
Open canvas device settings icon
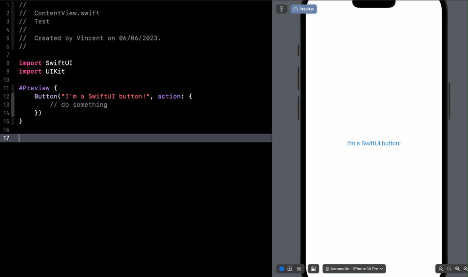click(x=313, y=269)
